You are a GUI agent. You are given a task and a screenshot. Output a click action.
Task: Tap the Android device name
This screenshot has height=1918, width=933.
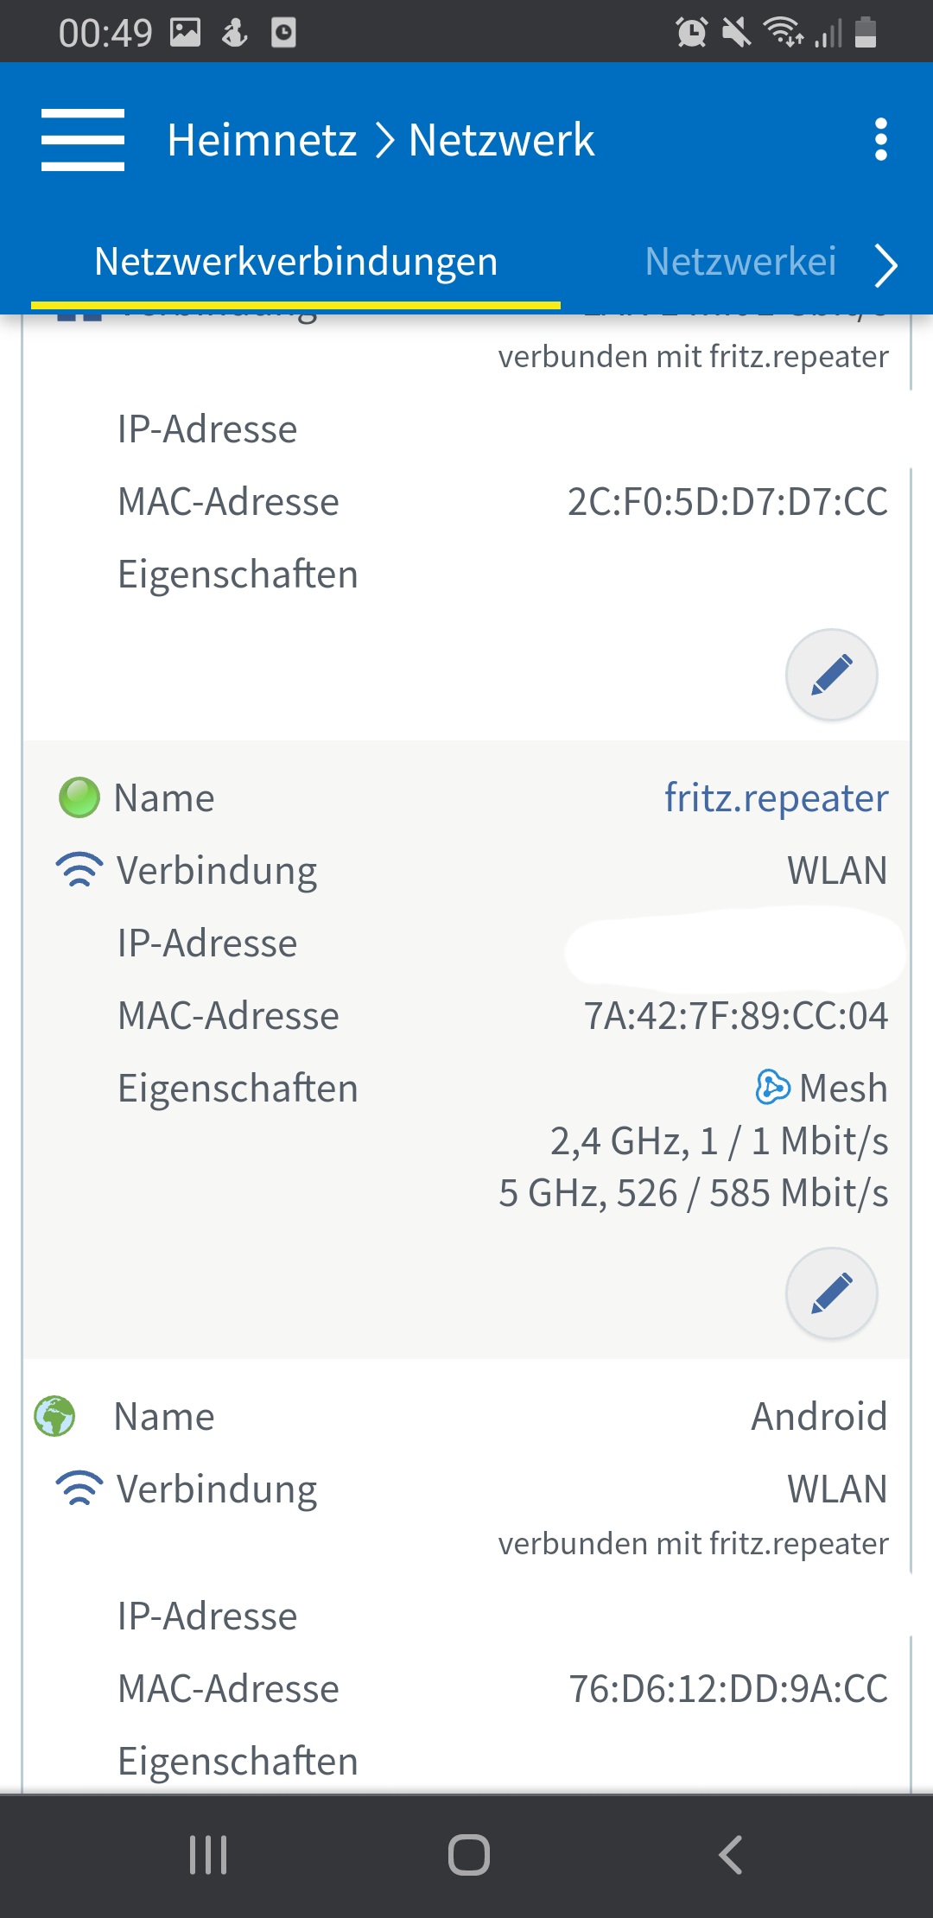pos(818,1416)
